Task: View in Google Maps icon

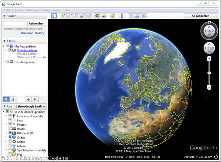Action: 144,16
